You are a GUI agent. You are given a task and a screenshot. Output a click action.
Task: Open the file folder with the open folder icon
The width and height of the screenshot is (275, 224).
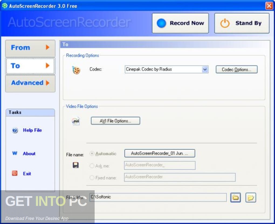click(x=251, y=198)
